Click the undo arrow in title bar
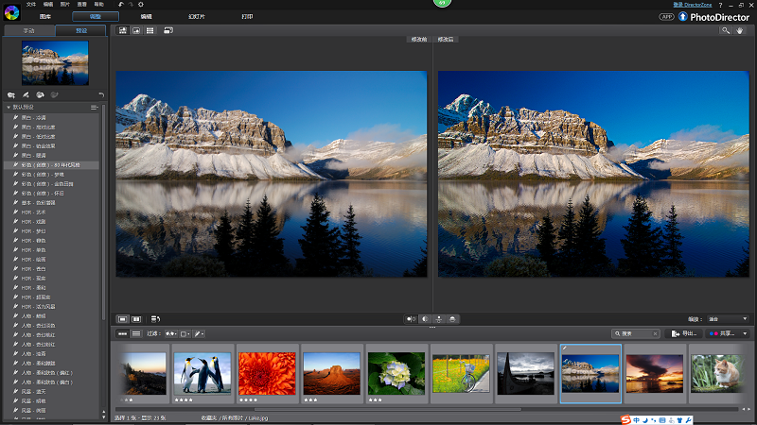The width and height of the screenshot is (757, 425). tap(121, 5)
